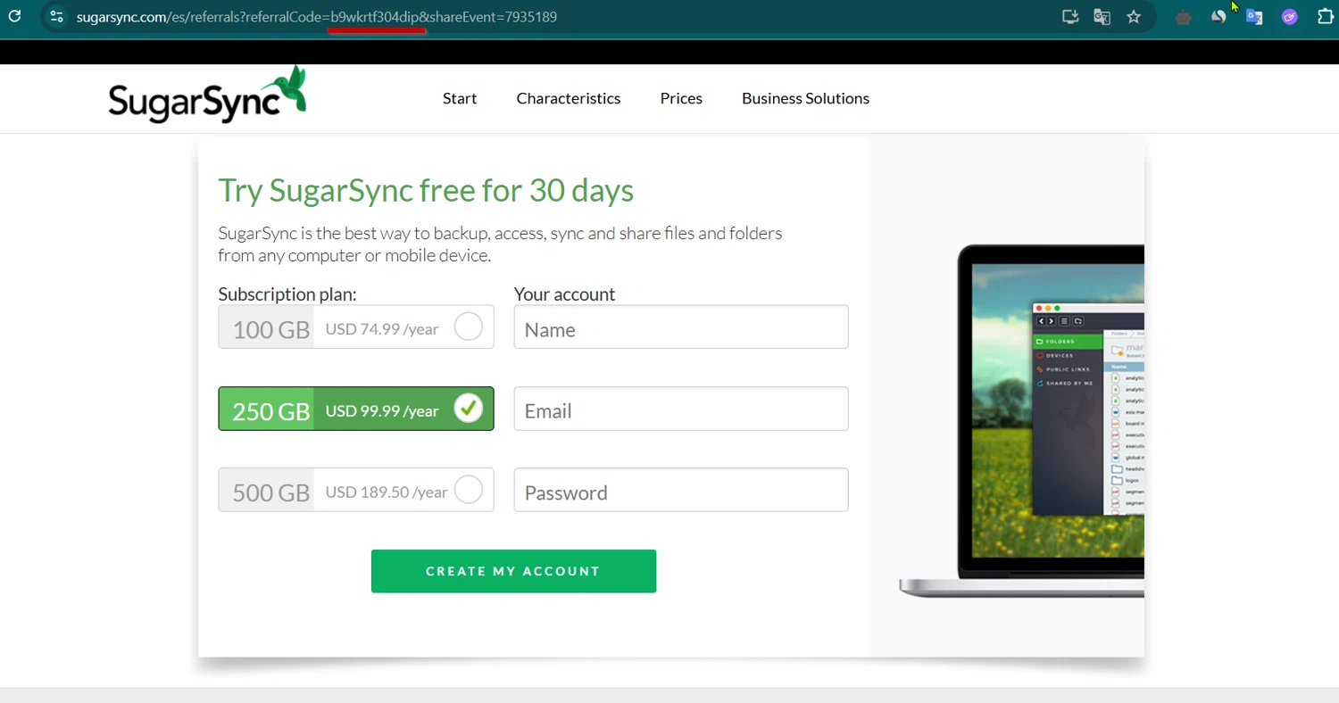The height and width of the screenshot is (703, 1339).
Task: Click the Try SugarSync free for 30 days heading
Action: (426, 190)
